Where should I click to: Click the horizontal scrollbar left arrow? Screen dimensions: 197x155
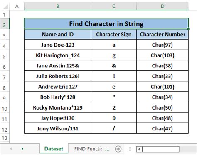139,149
